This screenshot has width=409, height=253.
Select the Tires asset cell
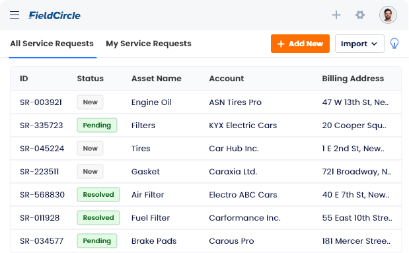coord(141,149)
